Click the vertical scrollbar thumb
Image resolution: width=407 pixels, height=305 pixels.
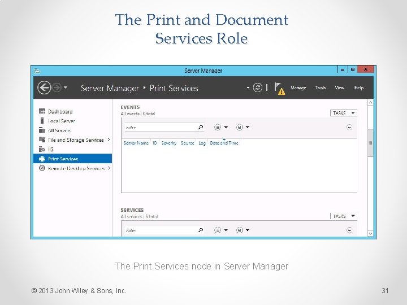(x=370, y=143)
